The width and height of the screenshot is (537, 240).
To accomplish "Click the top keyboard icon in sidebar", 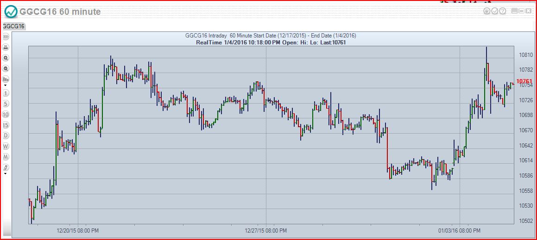I will click(x=6, y=37).
